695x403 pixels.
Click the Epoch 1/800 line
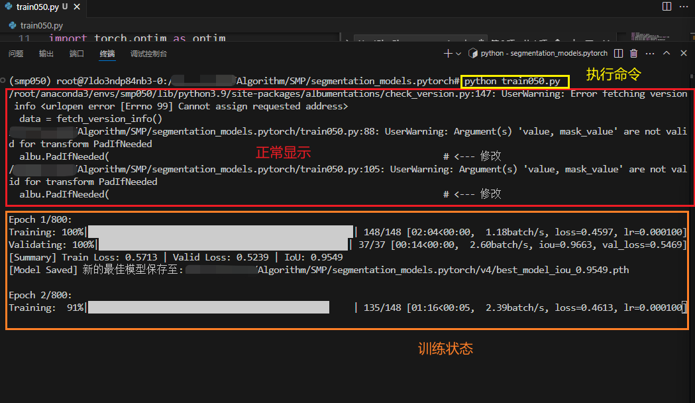coord(40,219)
